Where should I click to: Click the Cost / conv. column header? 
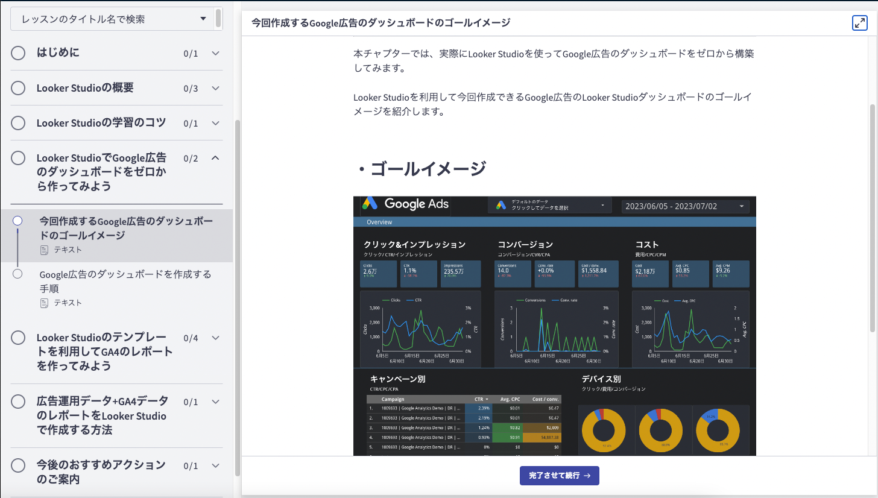coord(545,399)
